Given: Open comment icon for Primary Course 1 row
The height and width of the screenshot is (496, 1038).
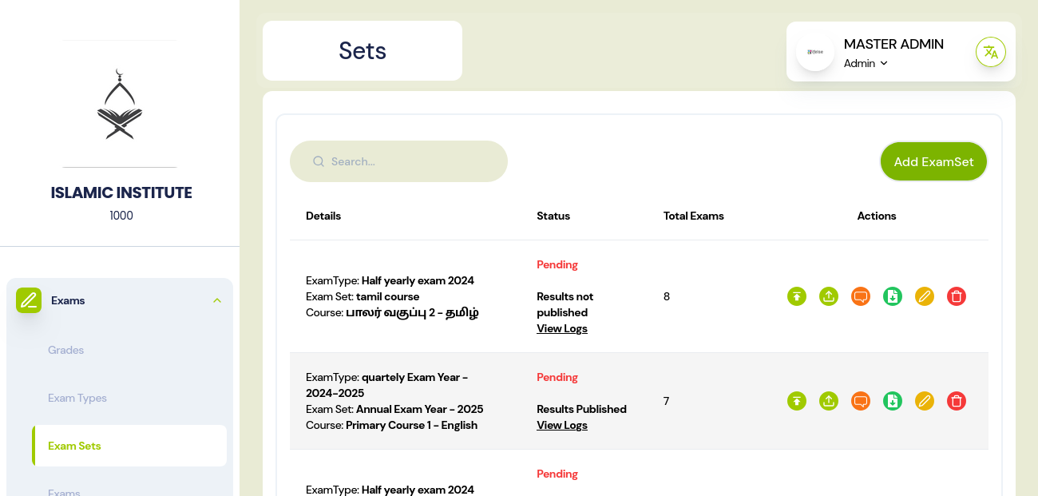Looking at the screenshot, I should click(861, 401).
